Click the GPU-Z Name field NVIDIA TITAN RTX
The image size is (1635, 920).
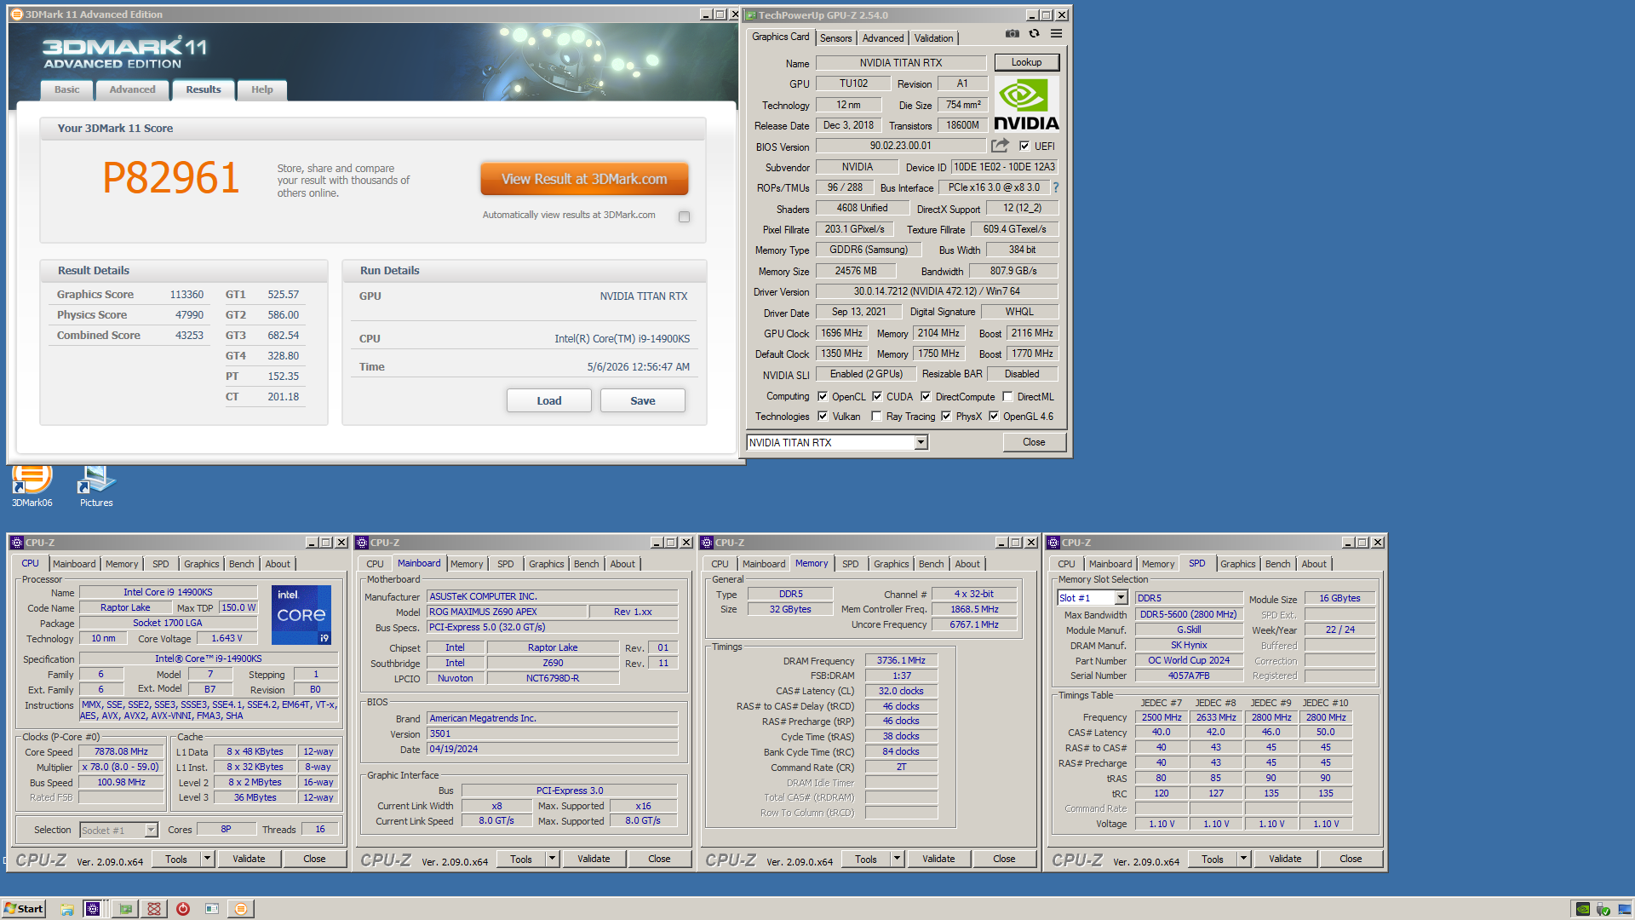coord(901,62)
